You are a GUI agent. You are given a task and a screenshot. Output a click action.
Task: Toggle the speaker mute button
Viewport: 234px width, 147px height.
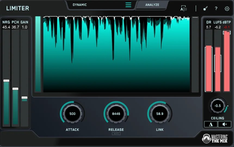pos(224,124)
